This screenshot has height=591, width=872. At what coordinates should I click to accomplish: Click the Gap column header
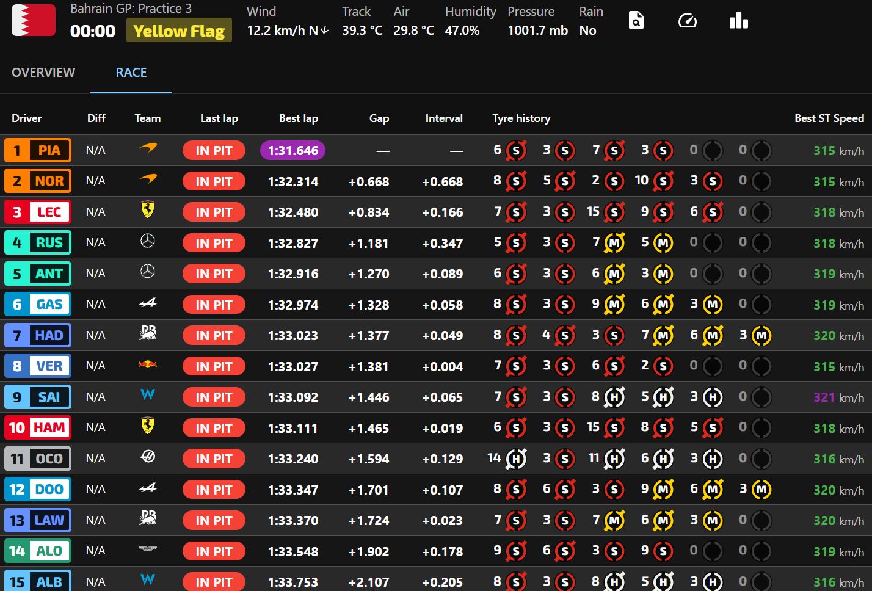point(379,118)
